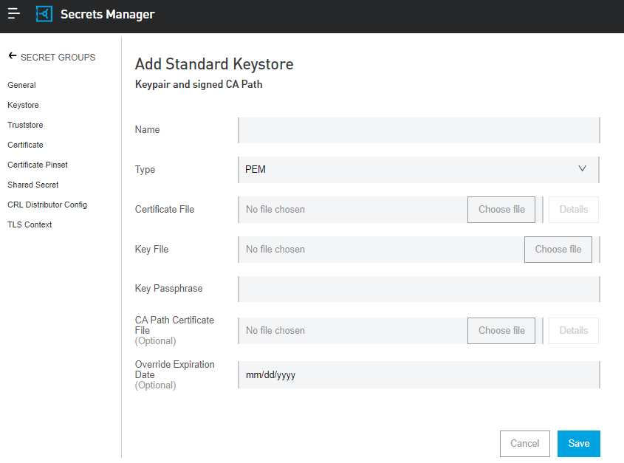Choose file for Certificate File
Viewport: 624px width, 463px height.
501,209
